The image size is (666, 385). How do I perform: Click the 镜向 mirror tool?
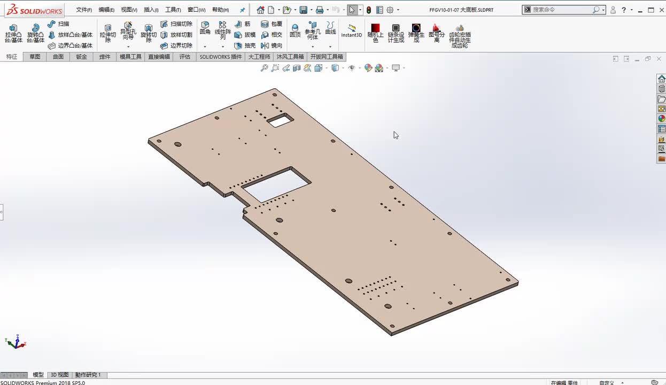coord(272,45)
